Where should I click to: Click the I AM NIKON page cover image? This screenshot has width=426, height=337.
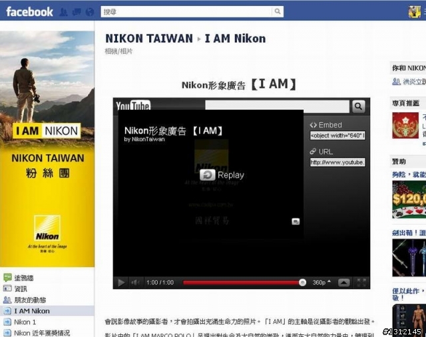[47, 149]
